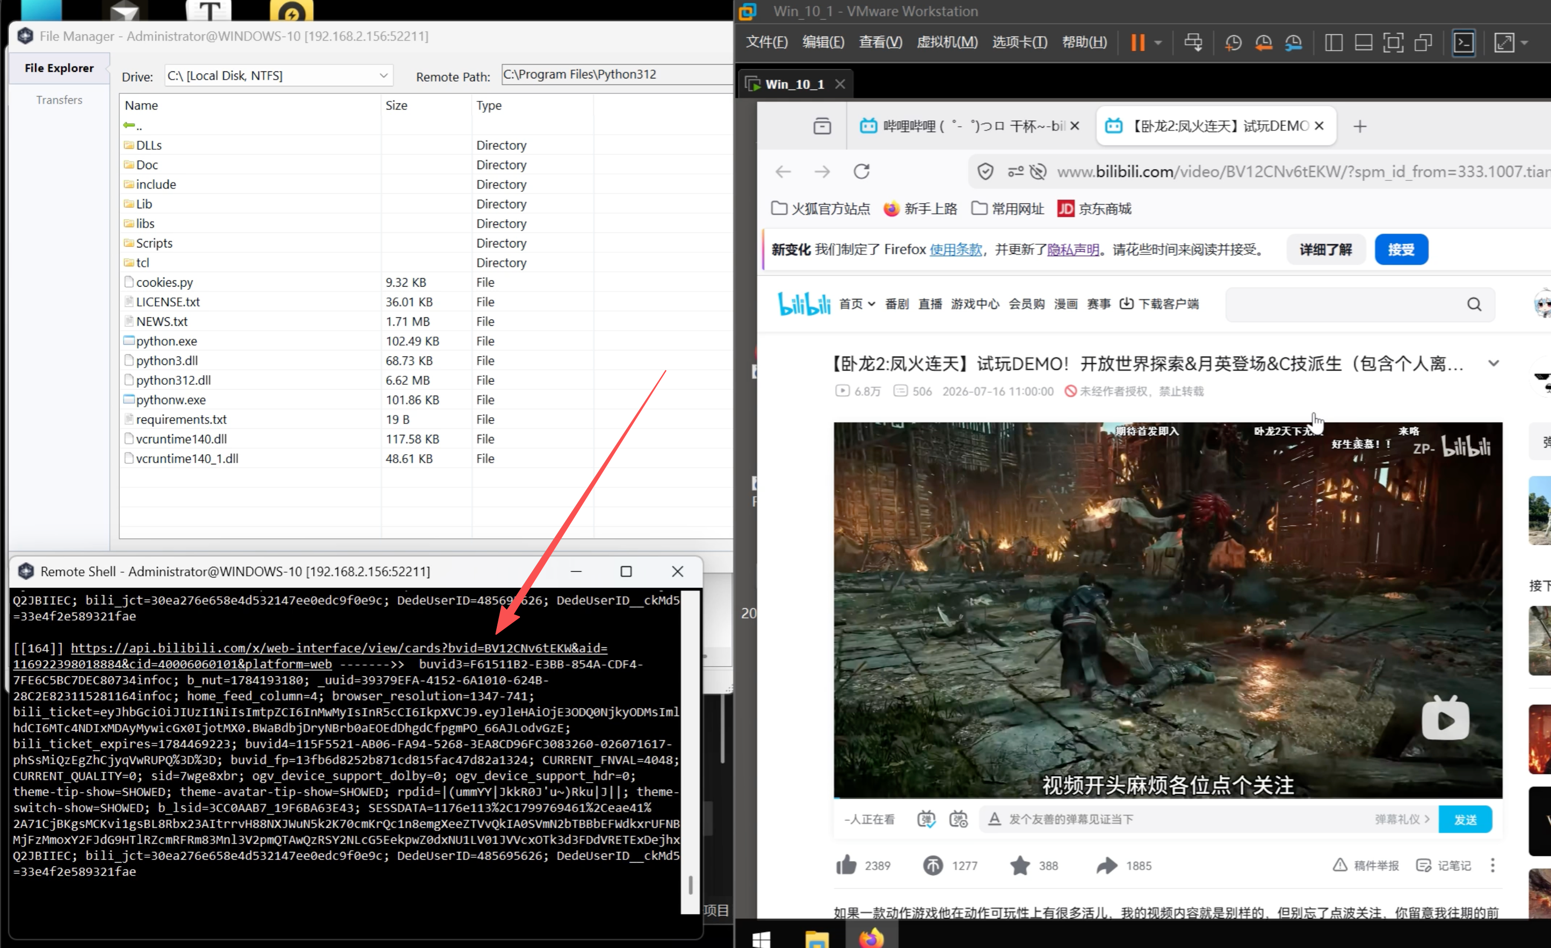Select cookies.py in the file list

(164, 282)
